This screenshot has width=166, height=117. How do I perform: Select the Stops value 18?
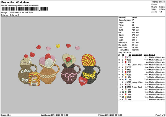[133, 23]
